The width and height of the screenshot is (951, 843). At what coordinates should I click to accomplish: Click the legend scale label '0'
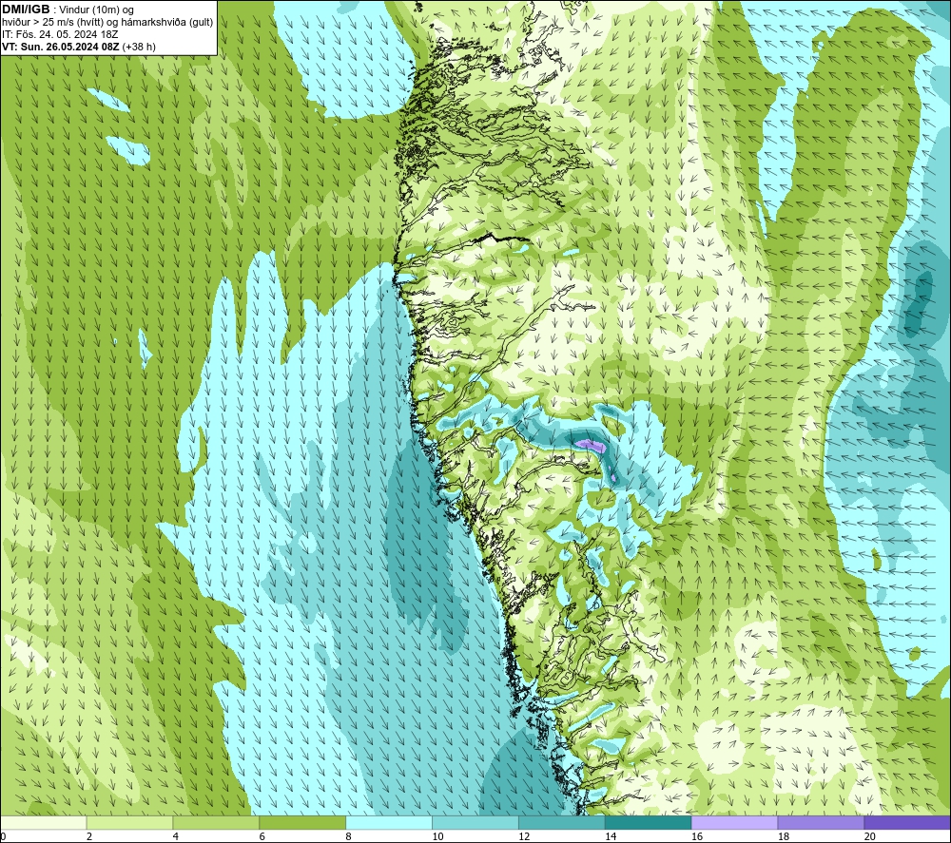tap(3, 836)
